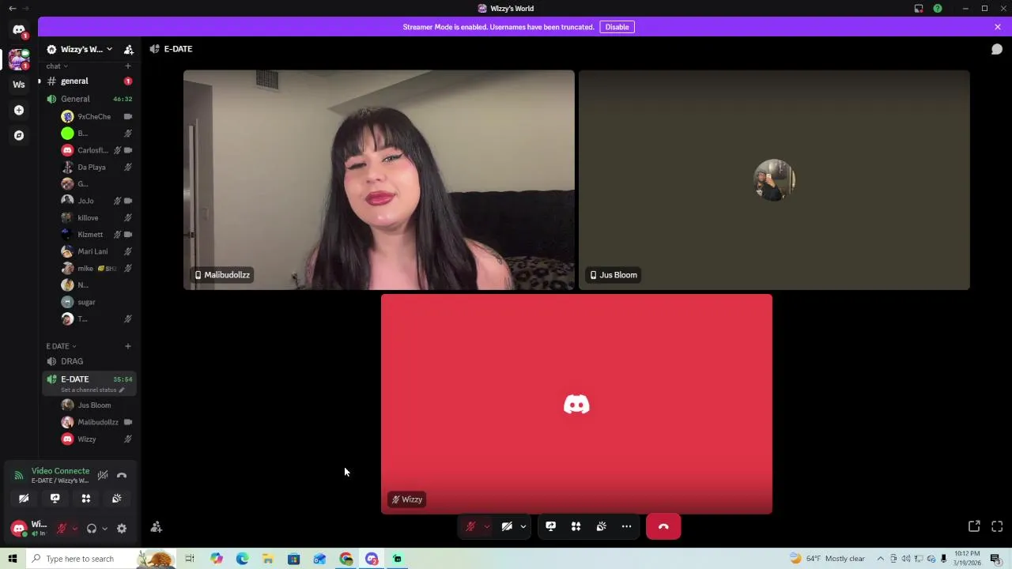Toggle camera in voice panel
Viewport: 1012px width, 569px height.
point(24,499)
